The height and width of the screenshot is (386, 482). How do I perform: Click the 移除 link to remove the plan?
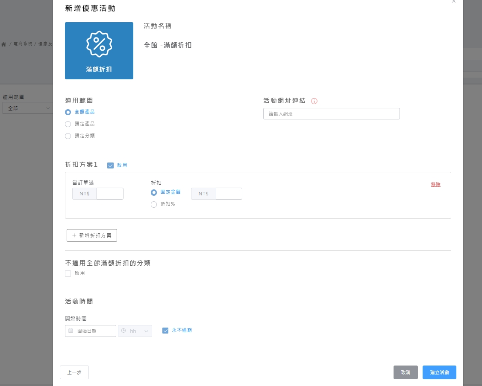click(x=435, y=185)
